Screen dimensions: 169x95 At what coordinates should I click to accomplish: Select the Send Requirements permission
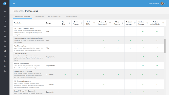point(20,54)
